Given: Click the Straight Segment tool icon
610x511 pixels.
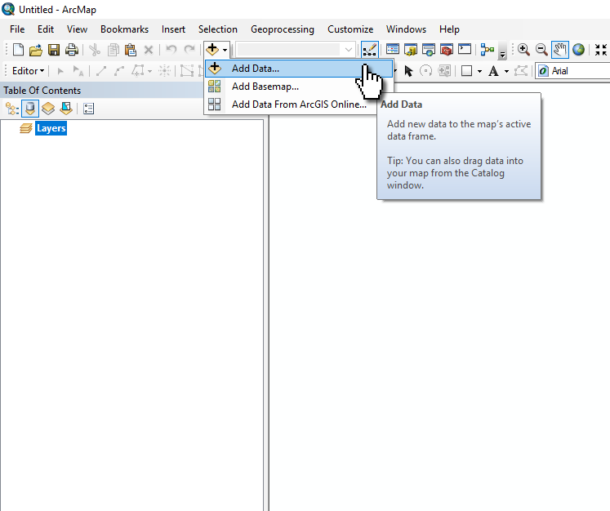Looking at the screenshot, I should [101, 71].
